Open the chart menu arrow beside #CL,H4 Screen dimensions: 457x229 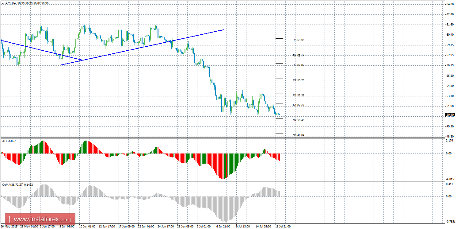coord(3,3)
